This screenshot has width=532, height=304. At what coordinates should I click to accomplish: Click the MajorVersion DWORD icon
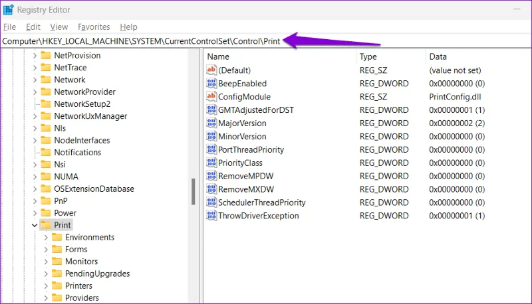click(x=211, y=123)
